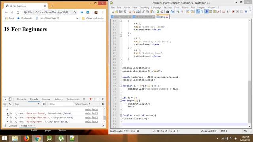This screenshot has height=142, width=253.
Task: Click the Start Recording macro icon
Action: (233, 11)
